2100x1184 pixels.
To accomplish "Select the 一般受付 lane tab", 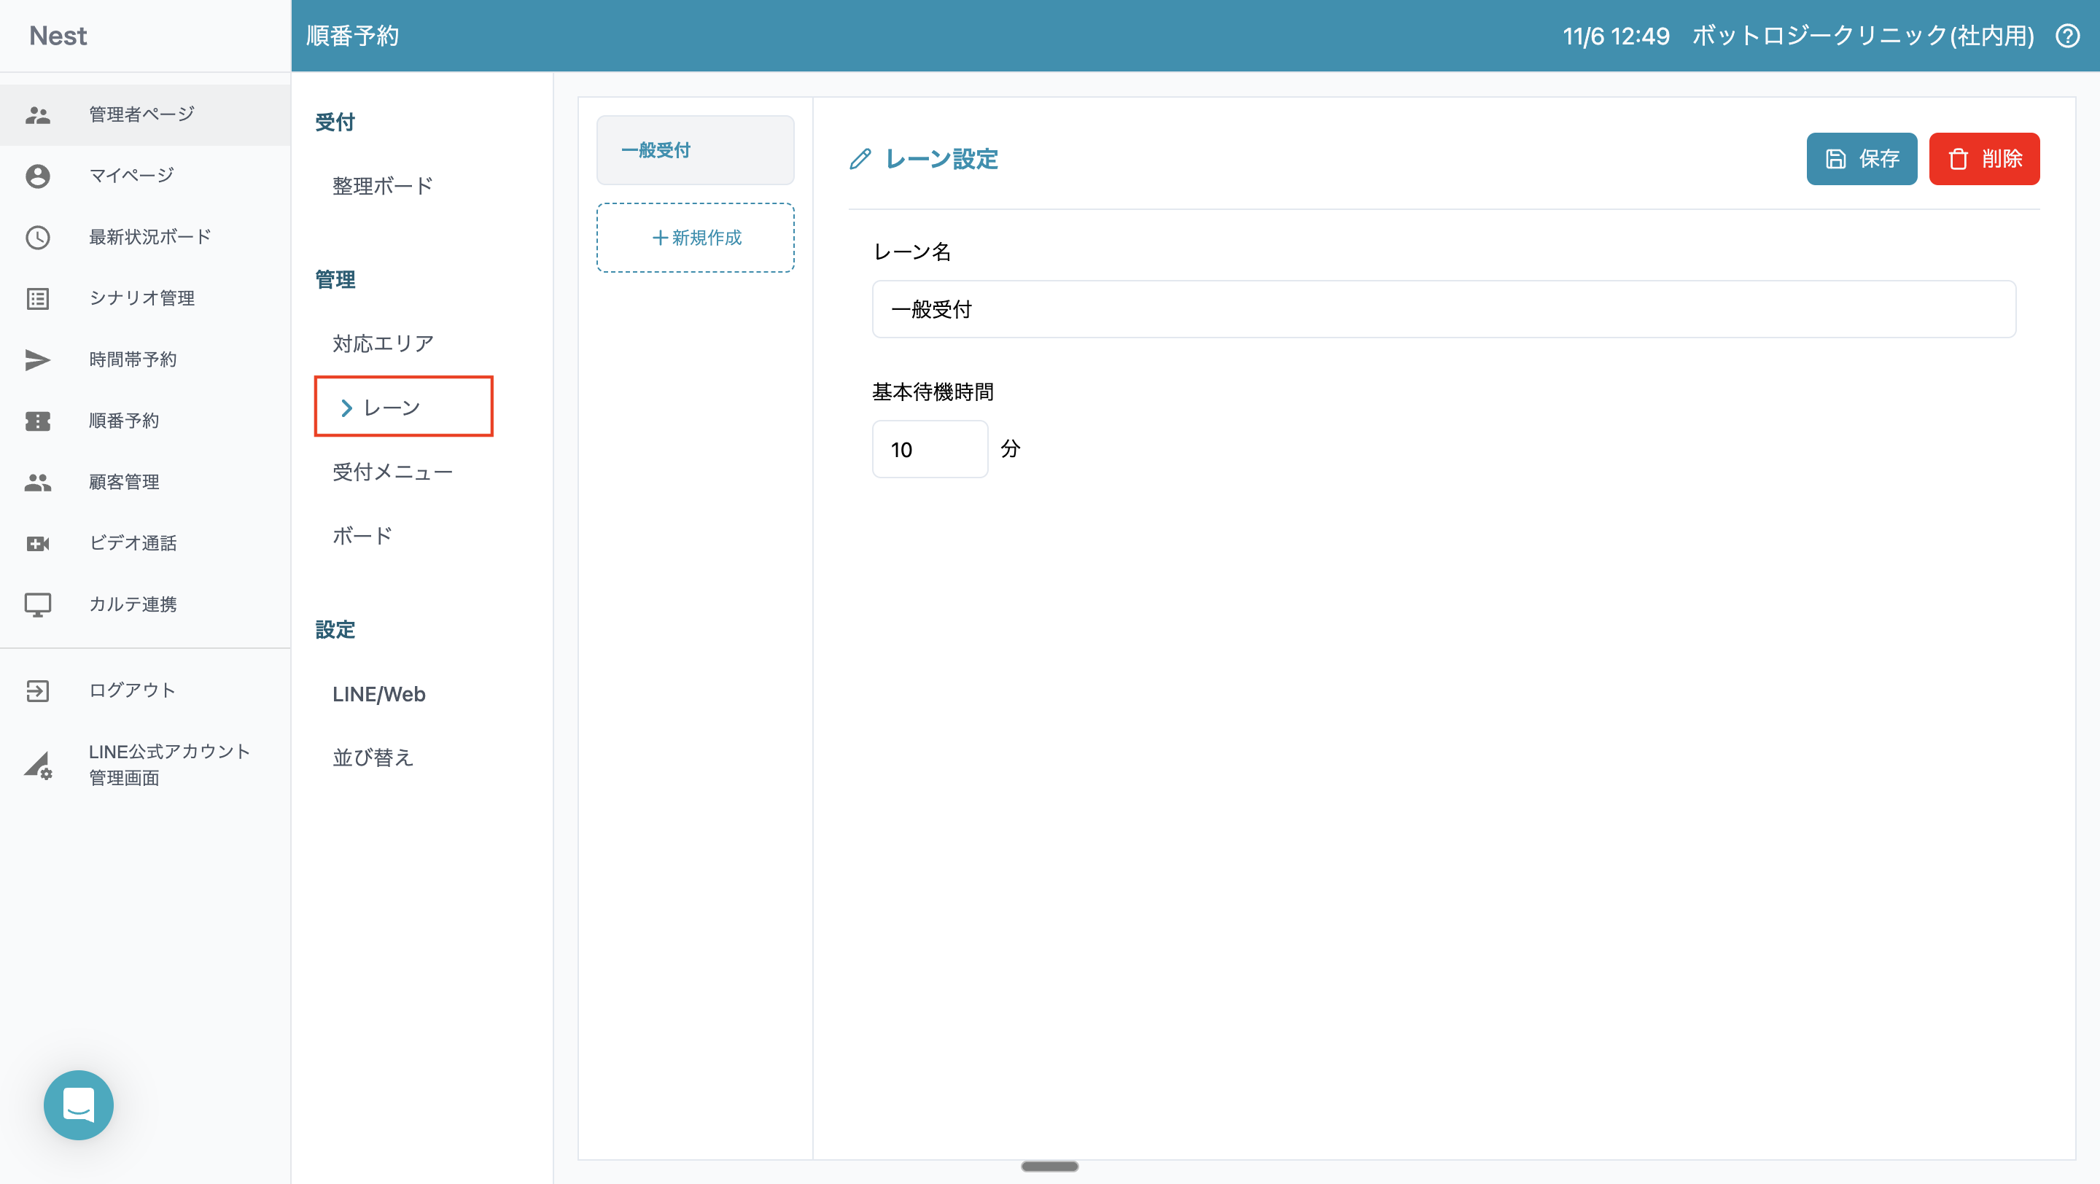I will tap(695, 150).
